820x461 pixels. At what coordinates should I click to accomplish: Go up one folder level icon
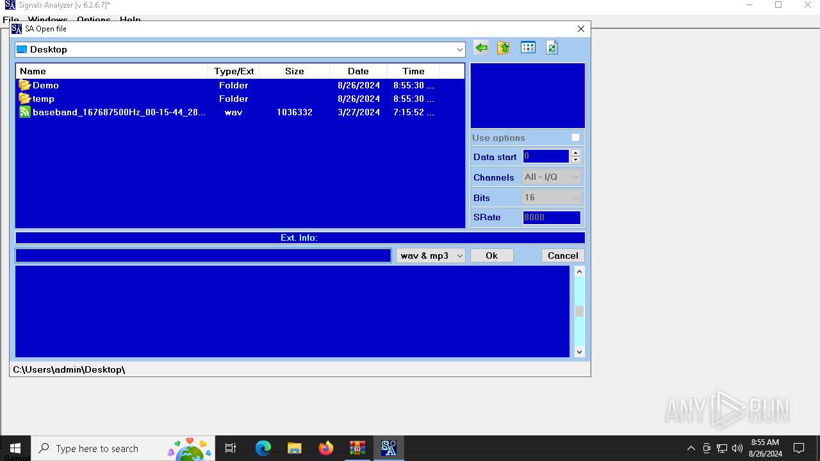(x=504, y=48)
